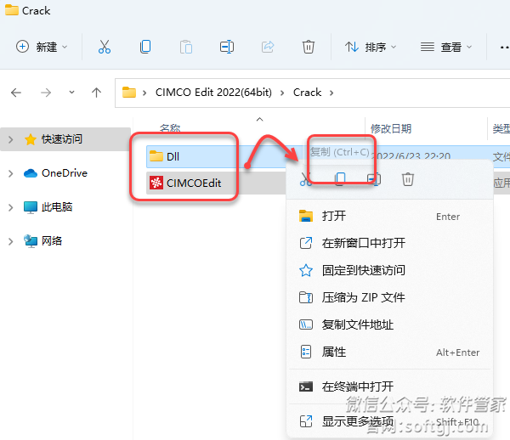Image resolution: width=510 pixels, height=440 pixels.
Task: Open the Sort (排序) dropdown
Action: click(371, 47)
